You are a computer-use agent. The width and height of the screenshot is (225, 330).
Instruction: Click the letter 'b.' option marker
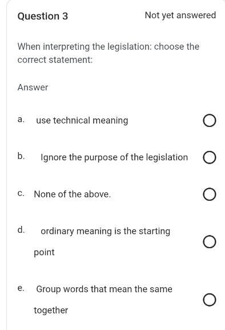[x=21, y=156]
